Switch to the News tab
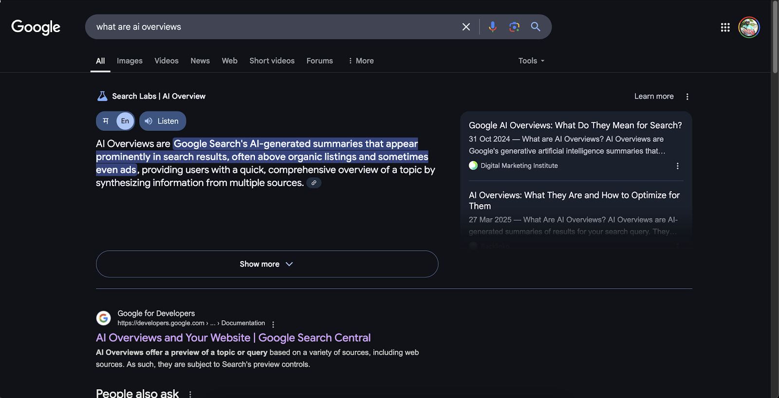The height and width of the screenshot is (398, 779). (200, 61)
